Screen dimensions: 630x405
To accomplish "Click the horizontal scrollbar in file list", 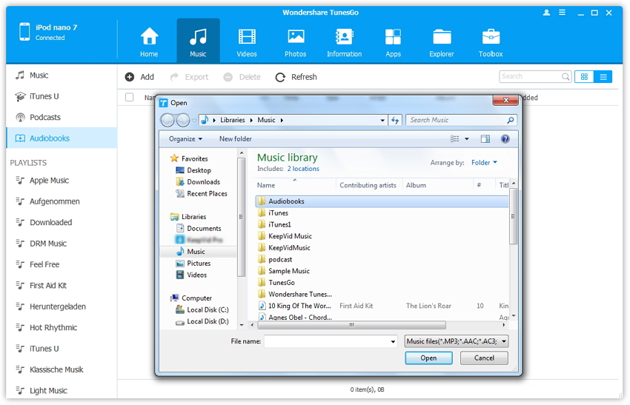I will click(351, 324).
